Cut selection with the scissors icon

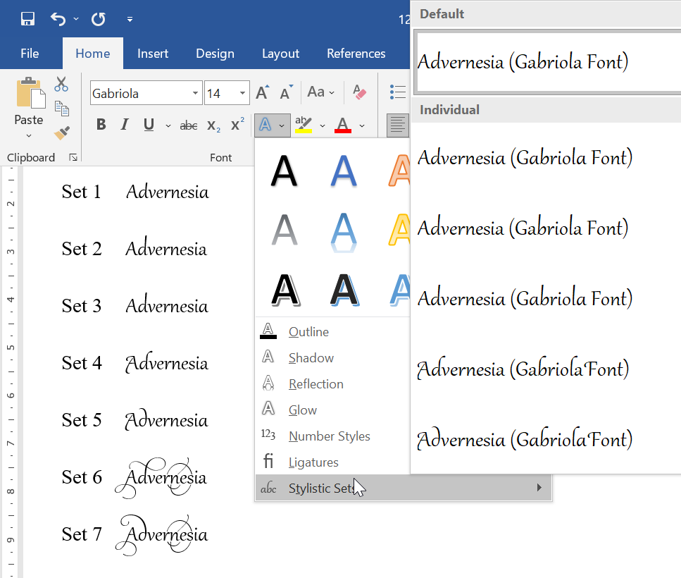pyautogui.click(x=61, y=84)
